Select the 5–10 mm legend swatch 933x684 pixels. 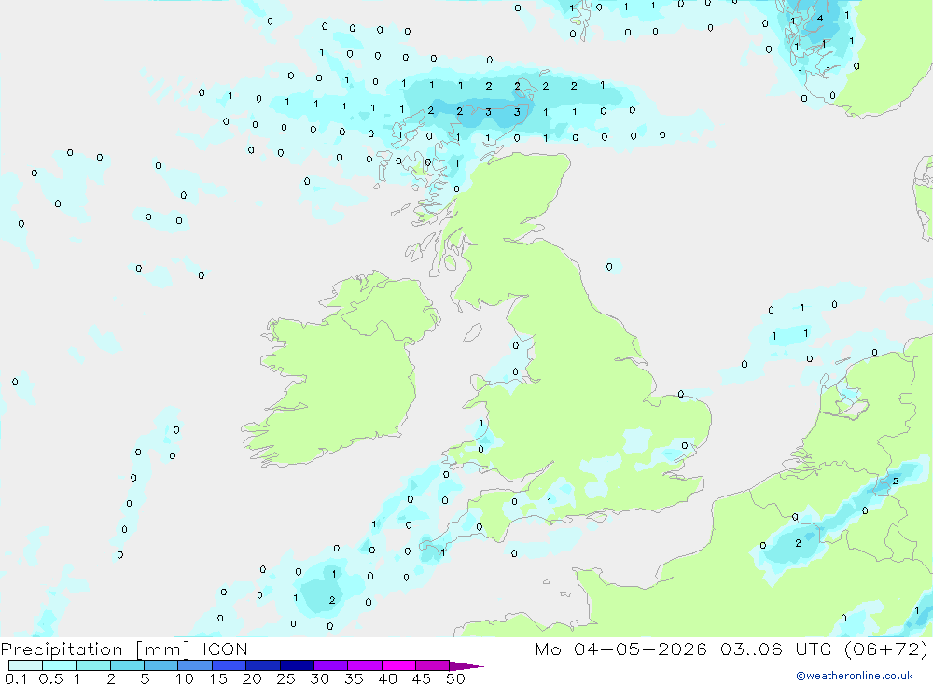click(x=160, y=665)
